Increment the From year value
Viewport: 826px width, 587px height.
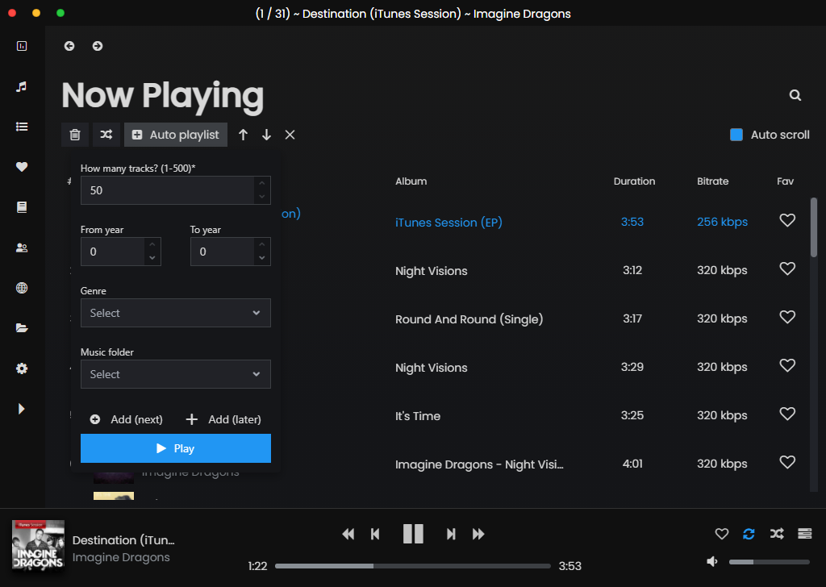(x=152, y=245)
